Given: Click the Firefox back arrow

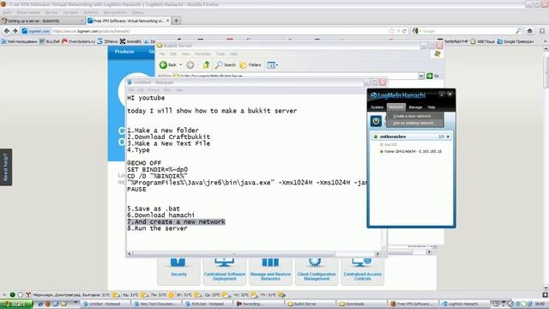Looking at the screenshot, I should [7, 31].
